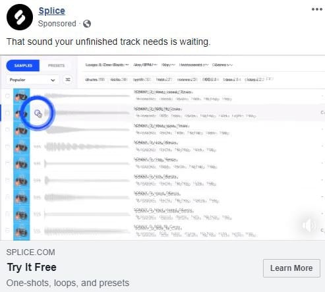Click the shuffle icon beside Popular
325x292 pixels.
click(x=68, y=80)
